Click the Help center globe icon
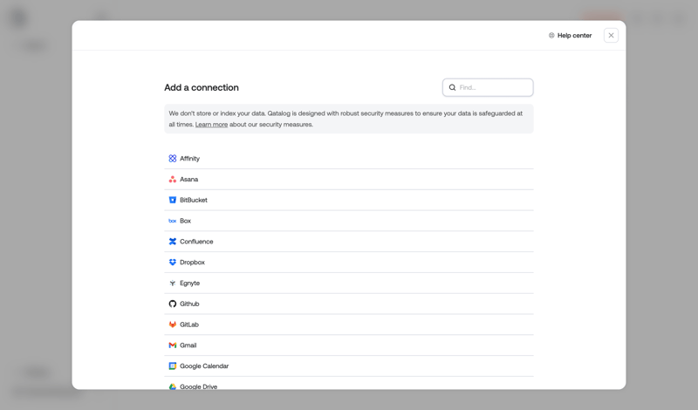 pyautogui.click(x=551, y=35)
